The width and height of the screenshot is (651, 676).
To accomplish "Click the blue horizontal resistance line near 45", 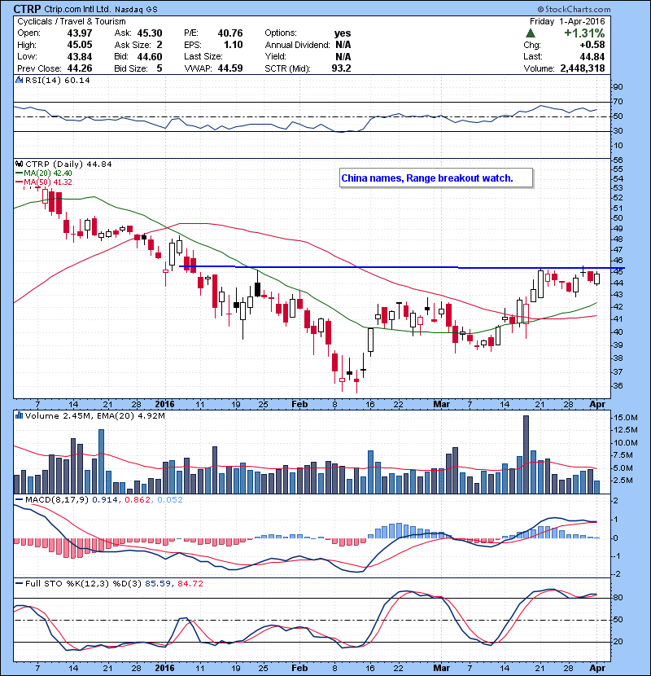I will click(x=401, y=267).
